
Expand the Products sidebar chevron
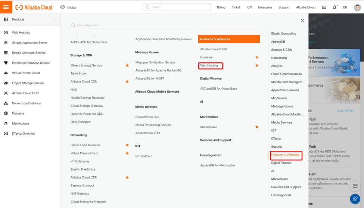click(x=55, y=19)
